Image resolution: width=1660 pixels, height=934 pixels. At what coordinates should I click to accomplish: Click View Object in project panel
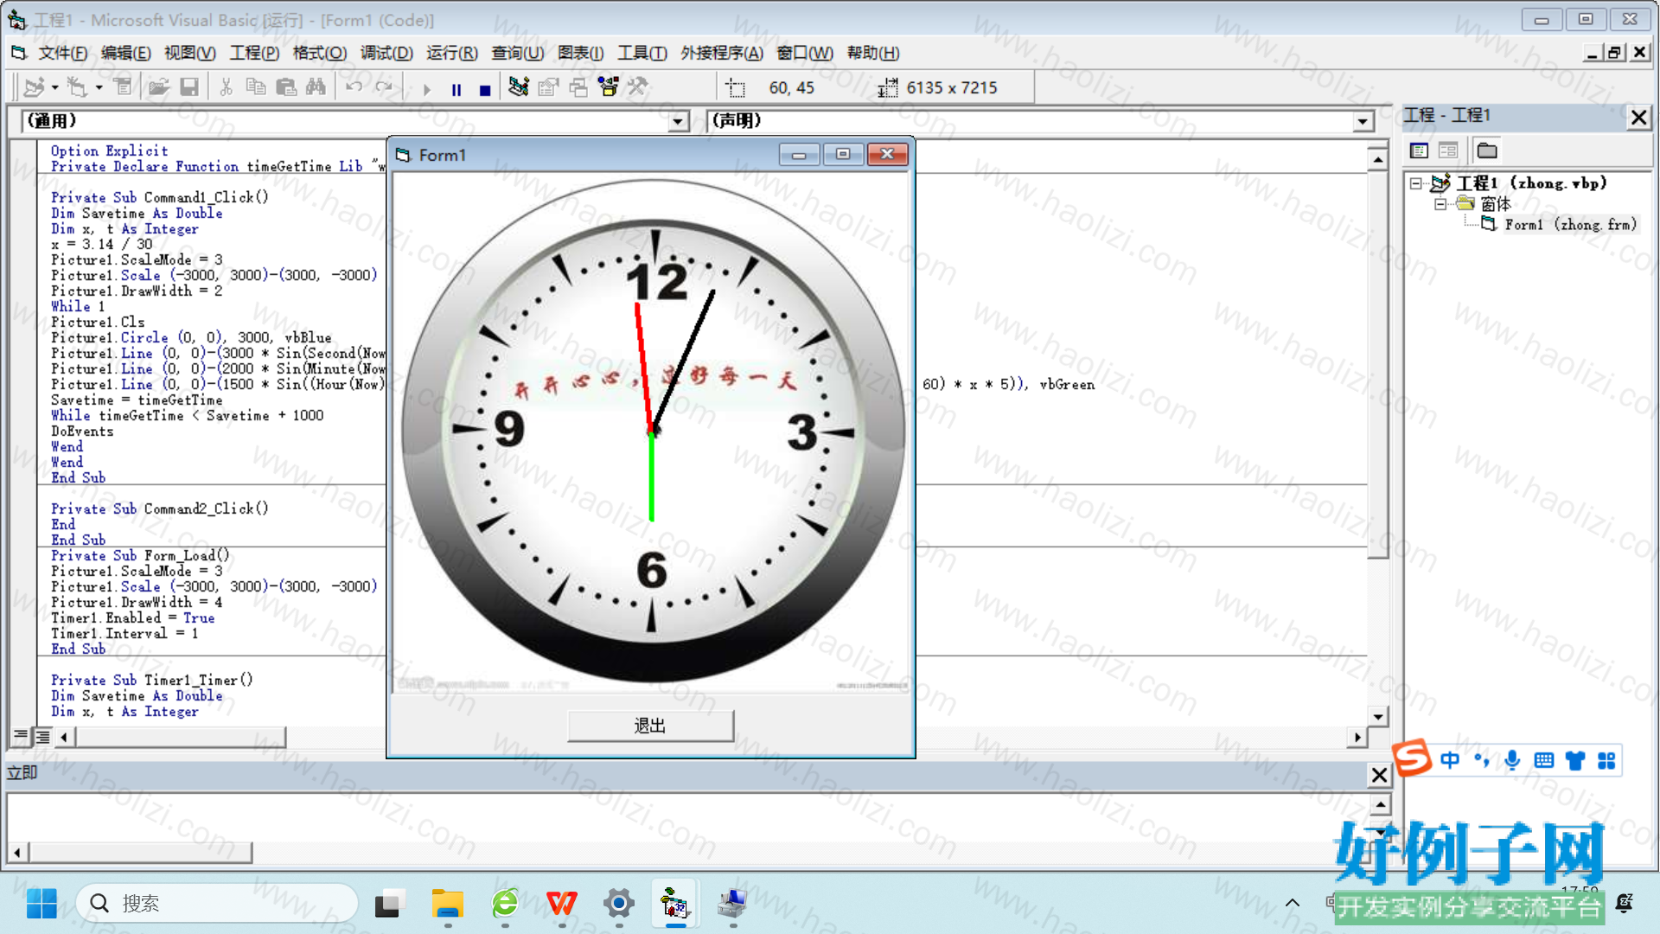(1449, 151)
